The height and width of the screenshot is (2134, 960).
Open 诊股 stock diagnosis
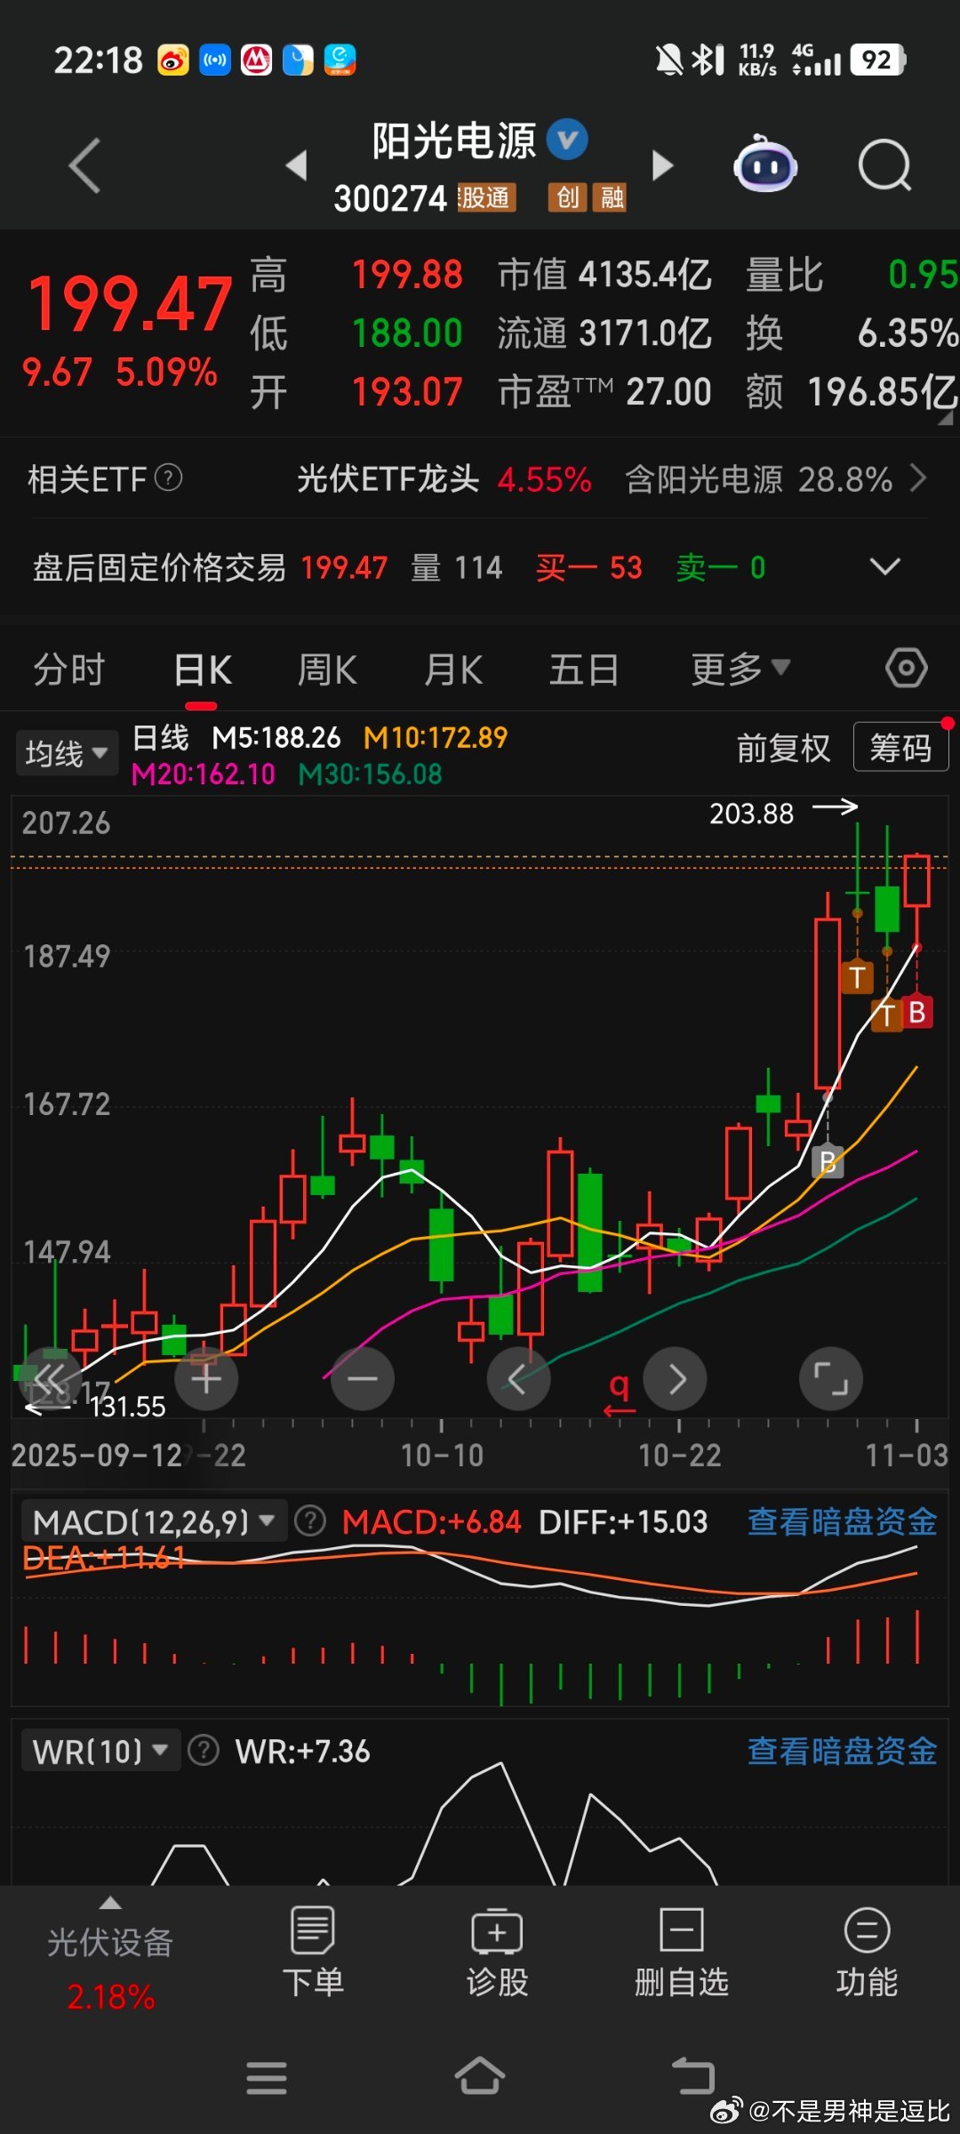497,1953
